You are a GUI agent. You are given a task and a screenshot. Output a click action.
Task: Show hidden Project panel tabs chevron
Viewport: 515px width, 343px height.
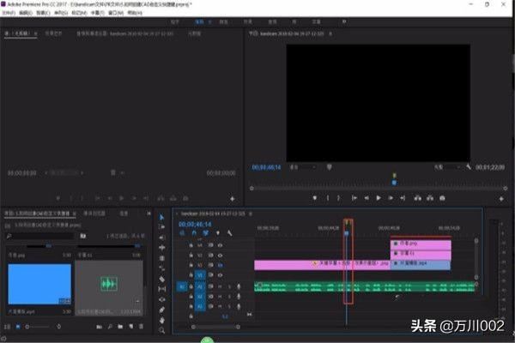tap(148, 214)
